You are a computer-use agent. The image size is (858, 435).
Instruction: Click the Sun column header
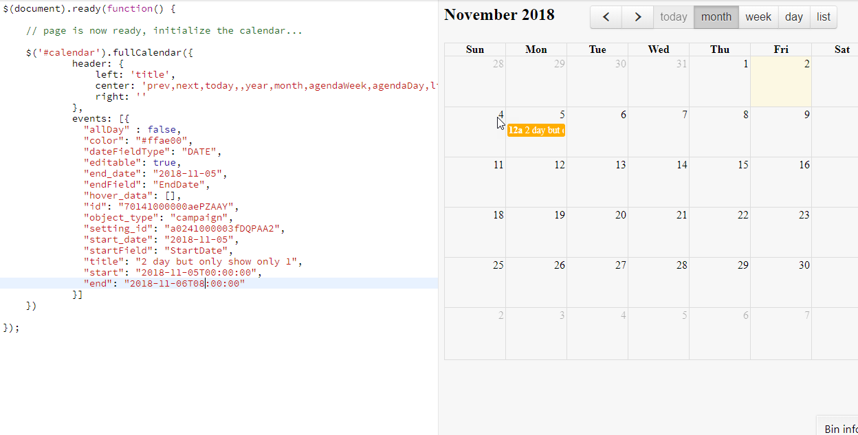474,49
